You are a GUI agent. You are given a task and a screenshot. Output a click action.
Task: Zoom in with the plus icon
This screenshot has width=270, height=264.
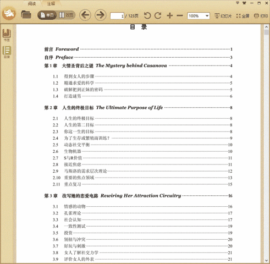click(x=170, y=16)
